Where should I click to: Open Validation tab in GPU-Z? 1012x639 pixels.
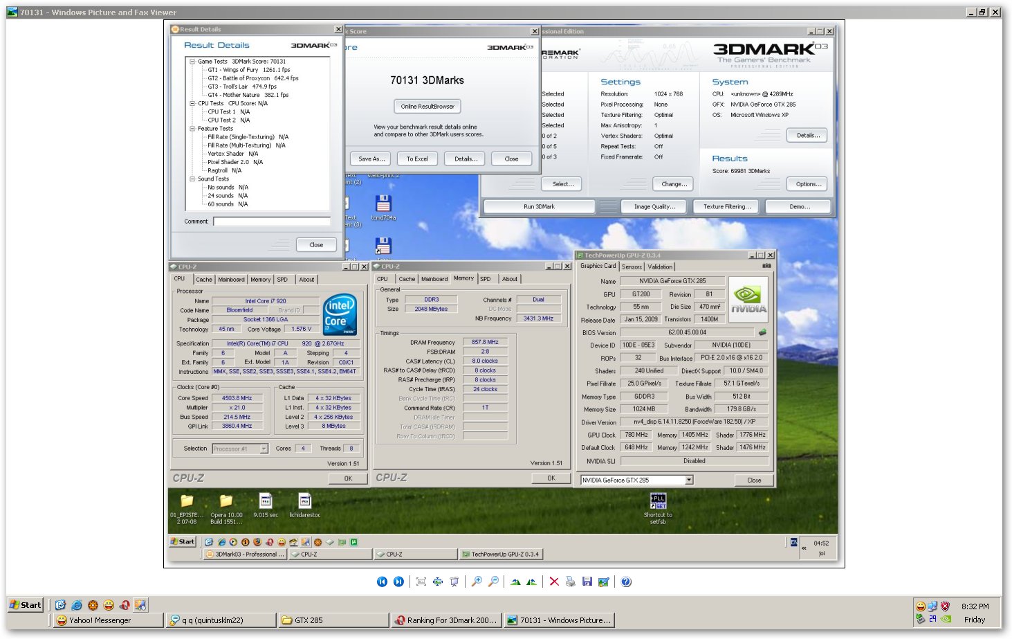[660, 267]
